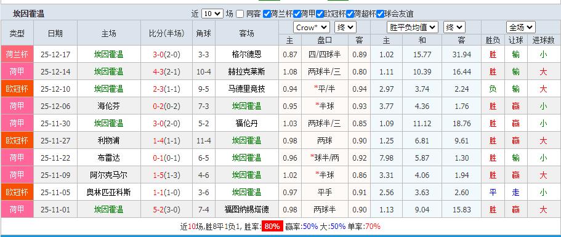This screenshot has width=561, height=237.
Task: Open the 终 dropdown beside Crow*
Action: [345, 27]
